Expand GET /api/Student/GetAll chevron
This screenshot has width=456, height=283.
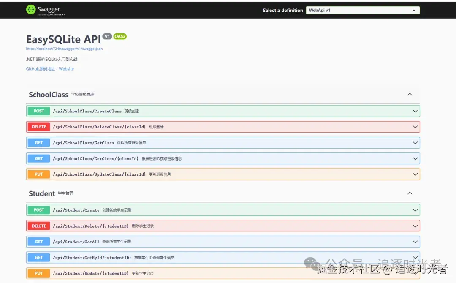[415, 242]
